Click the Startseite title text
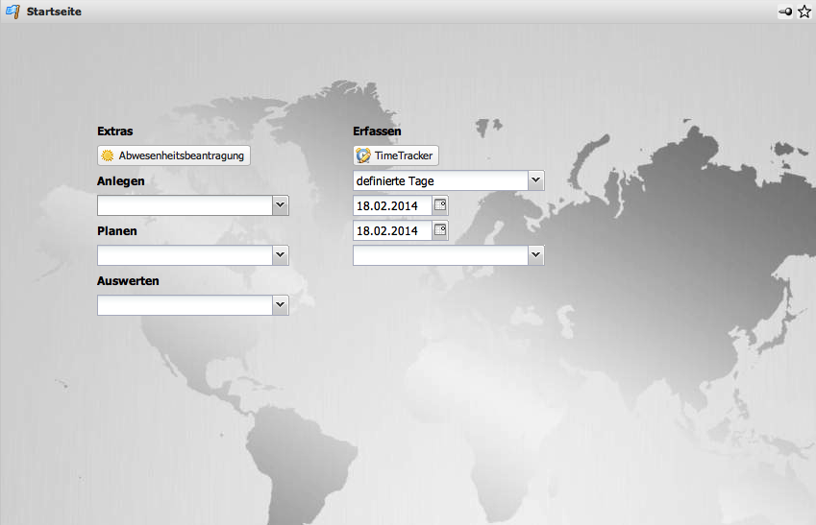 54,12
